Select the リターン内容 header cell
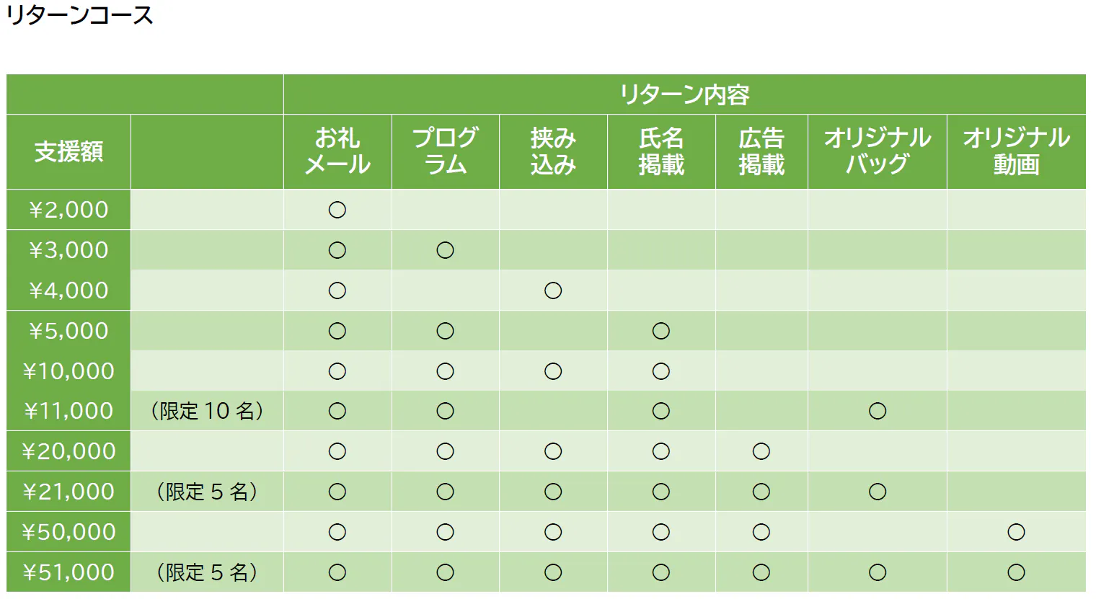 (x=684, y=94)
